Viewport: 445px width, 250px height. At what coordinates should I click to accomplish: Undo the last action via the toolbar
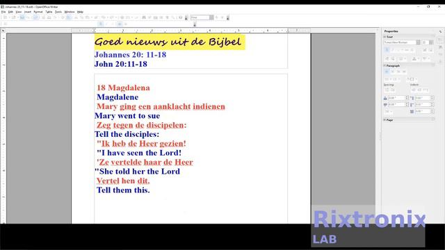click(103, 17)
